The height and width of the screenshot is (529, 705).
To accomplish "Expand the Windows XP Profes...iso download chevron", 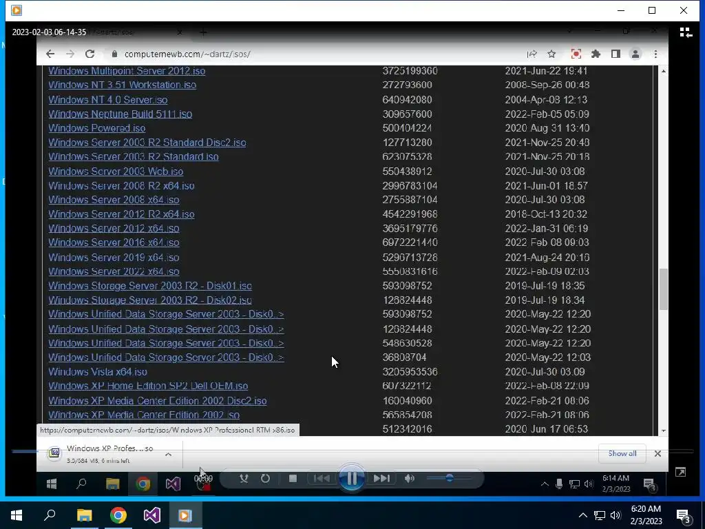I will pos(168,455).
